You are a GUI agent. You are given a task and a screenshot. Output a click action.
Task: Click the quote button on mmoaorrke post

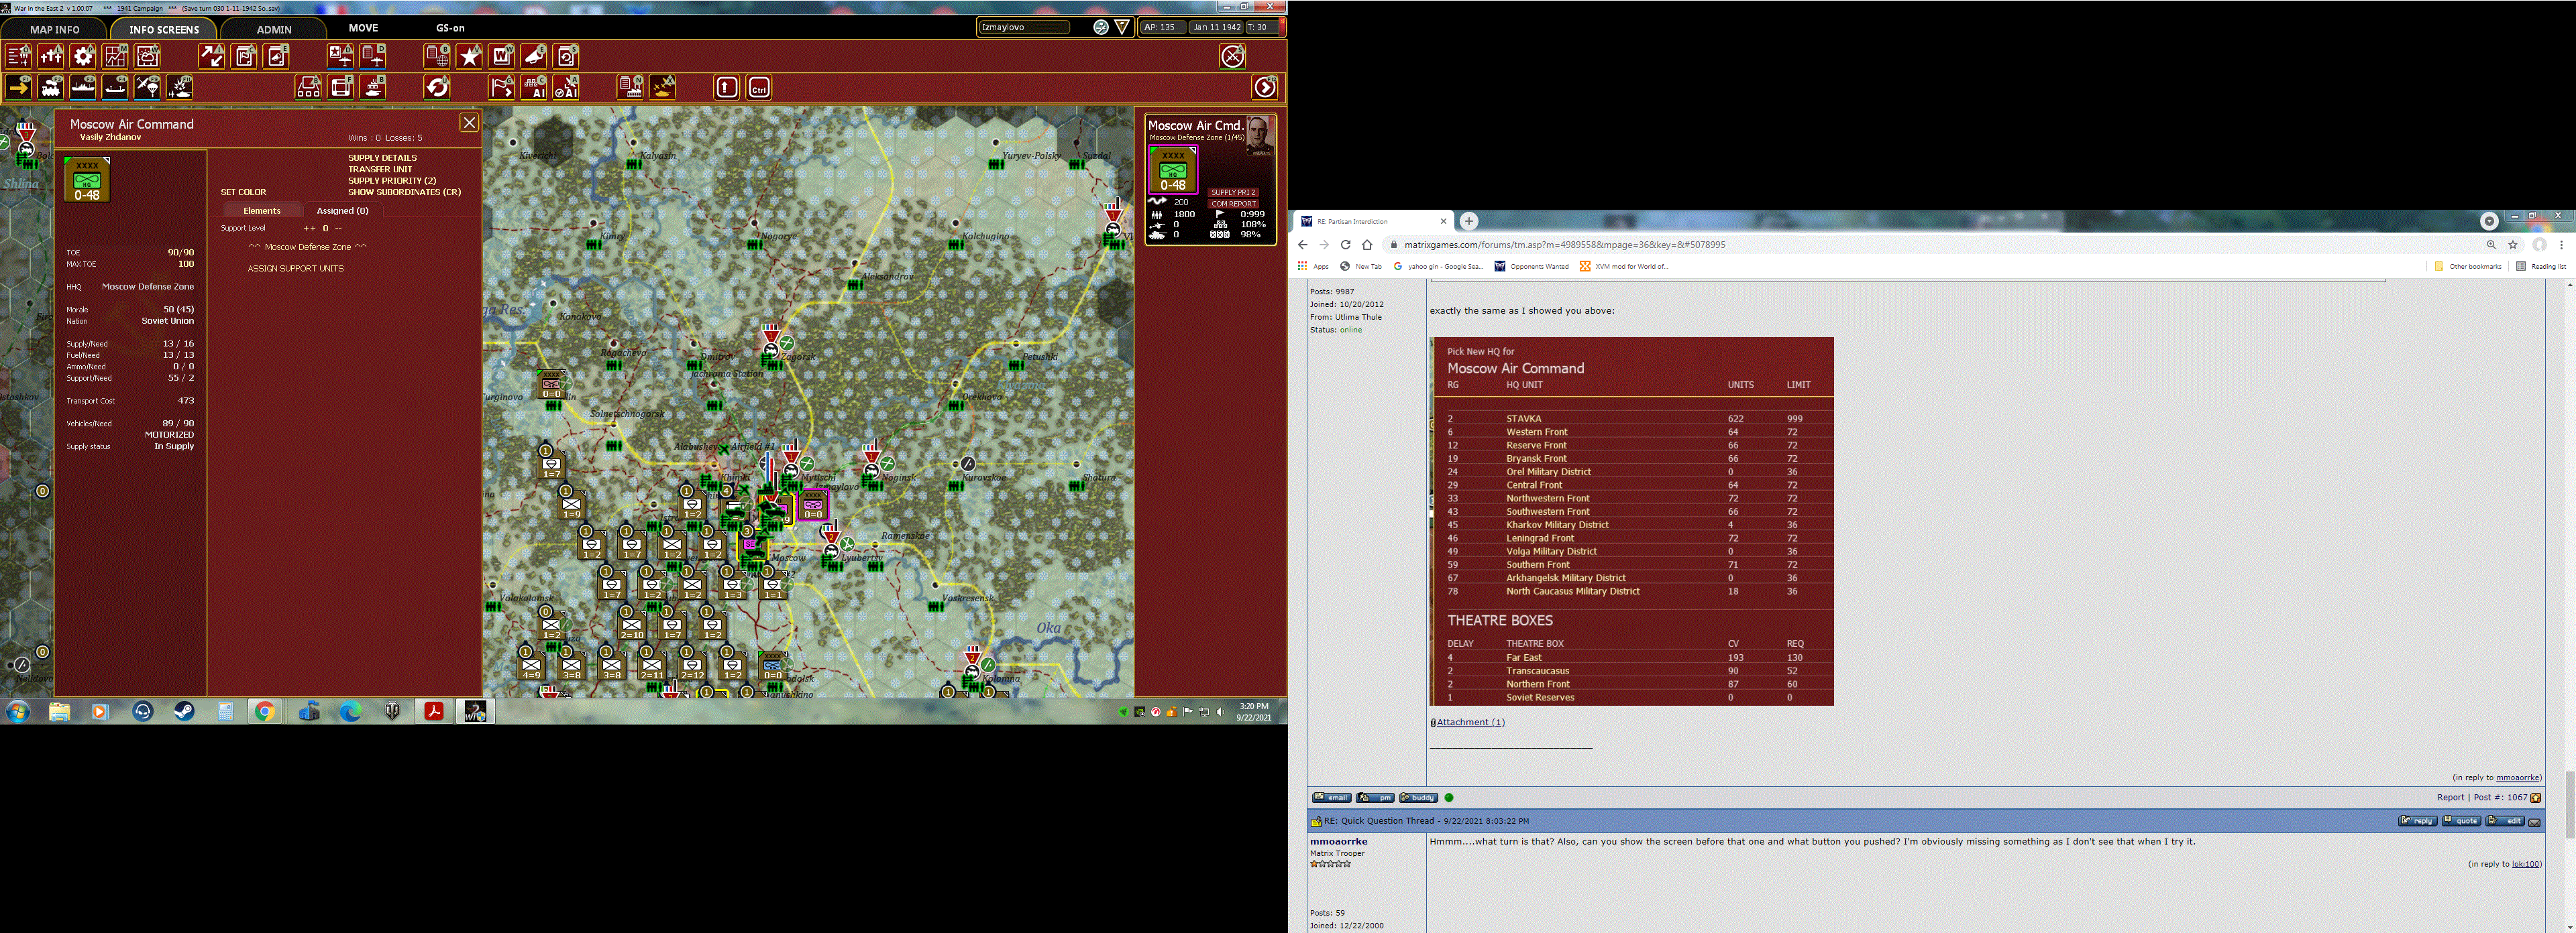[2461, 821]
